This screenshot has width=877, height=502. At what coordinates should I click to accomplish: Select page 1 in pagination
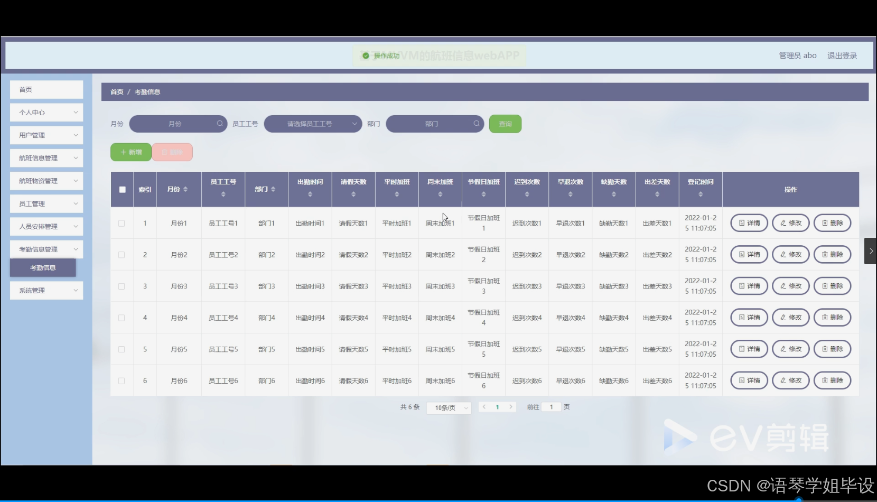click(497, 407)
